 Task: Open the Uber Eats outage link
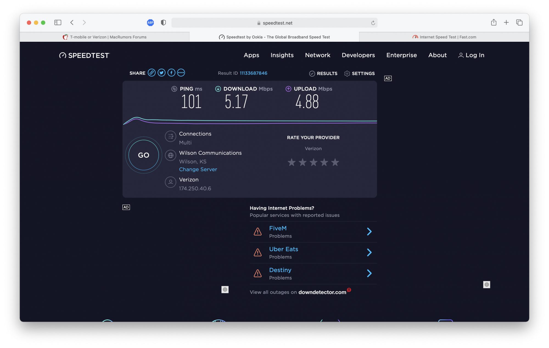coord(284,249)
